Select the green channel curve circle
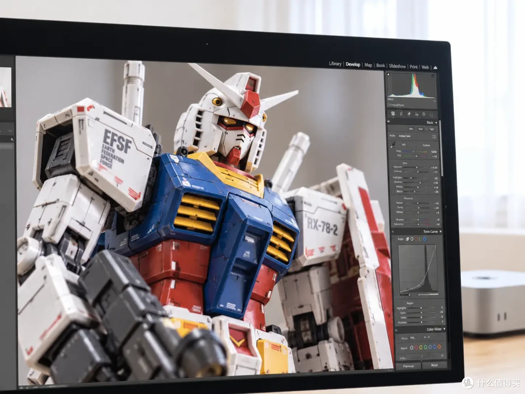525x394 pixels. tap(420, 239)
